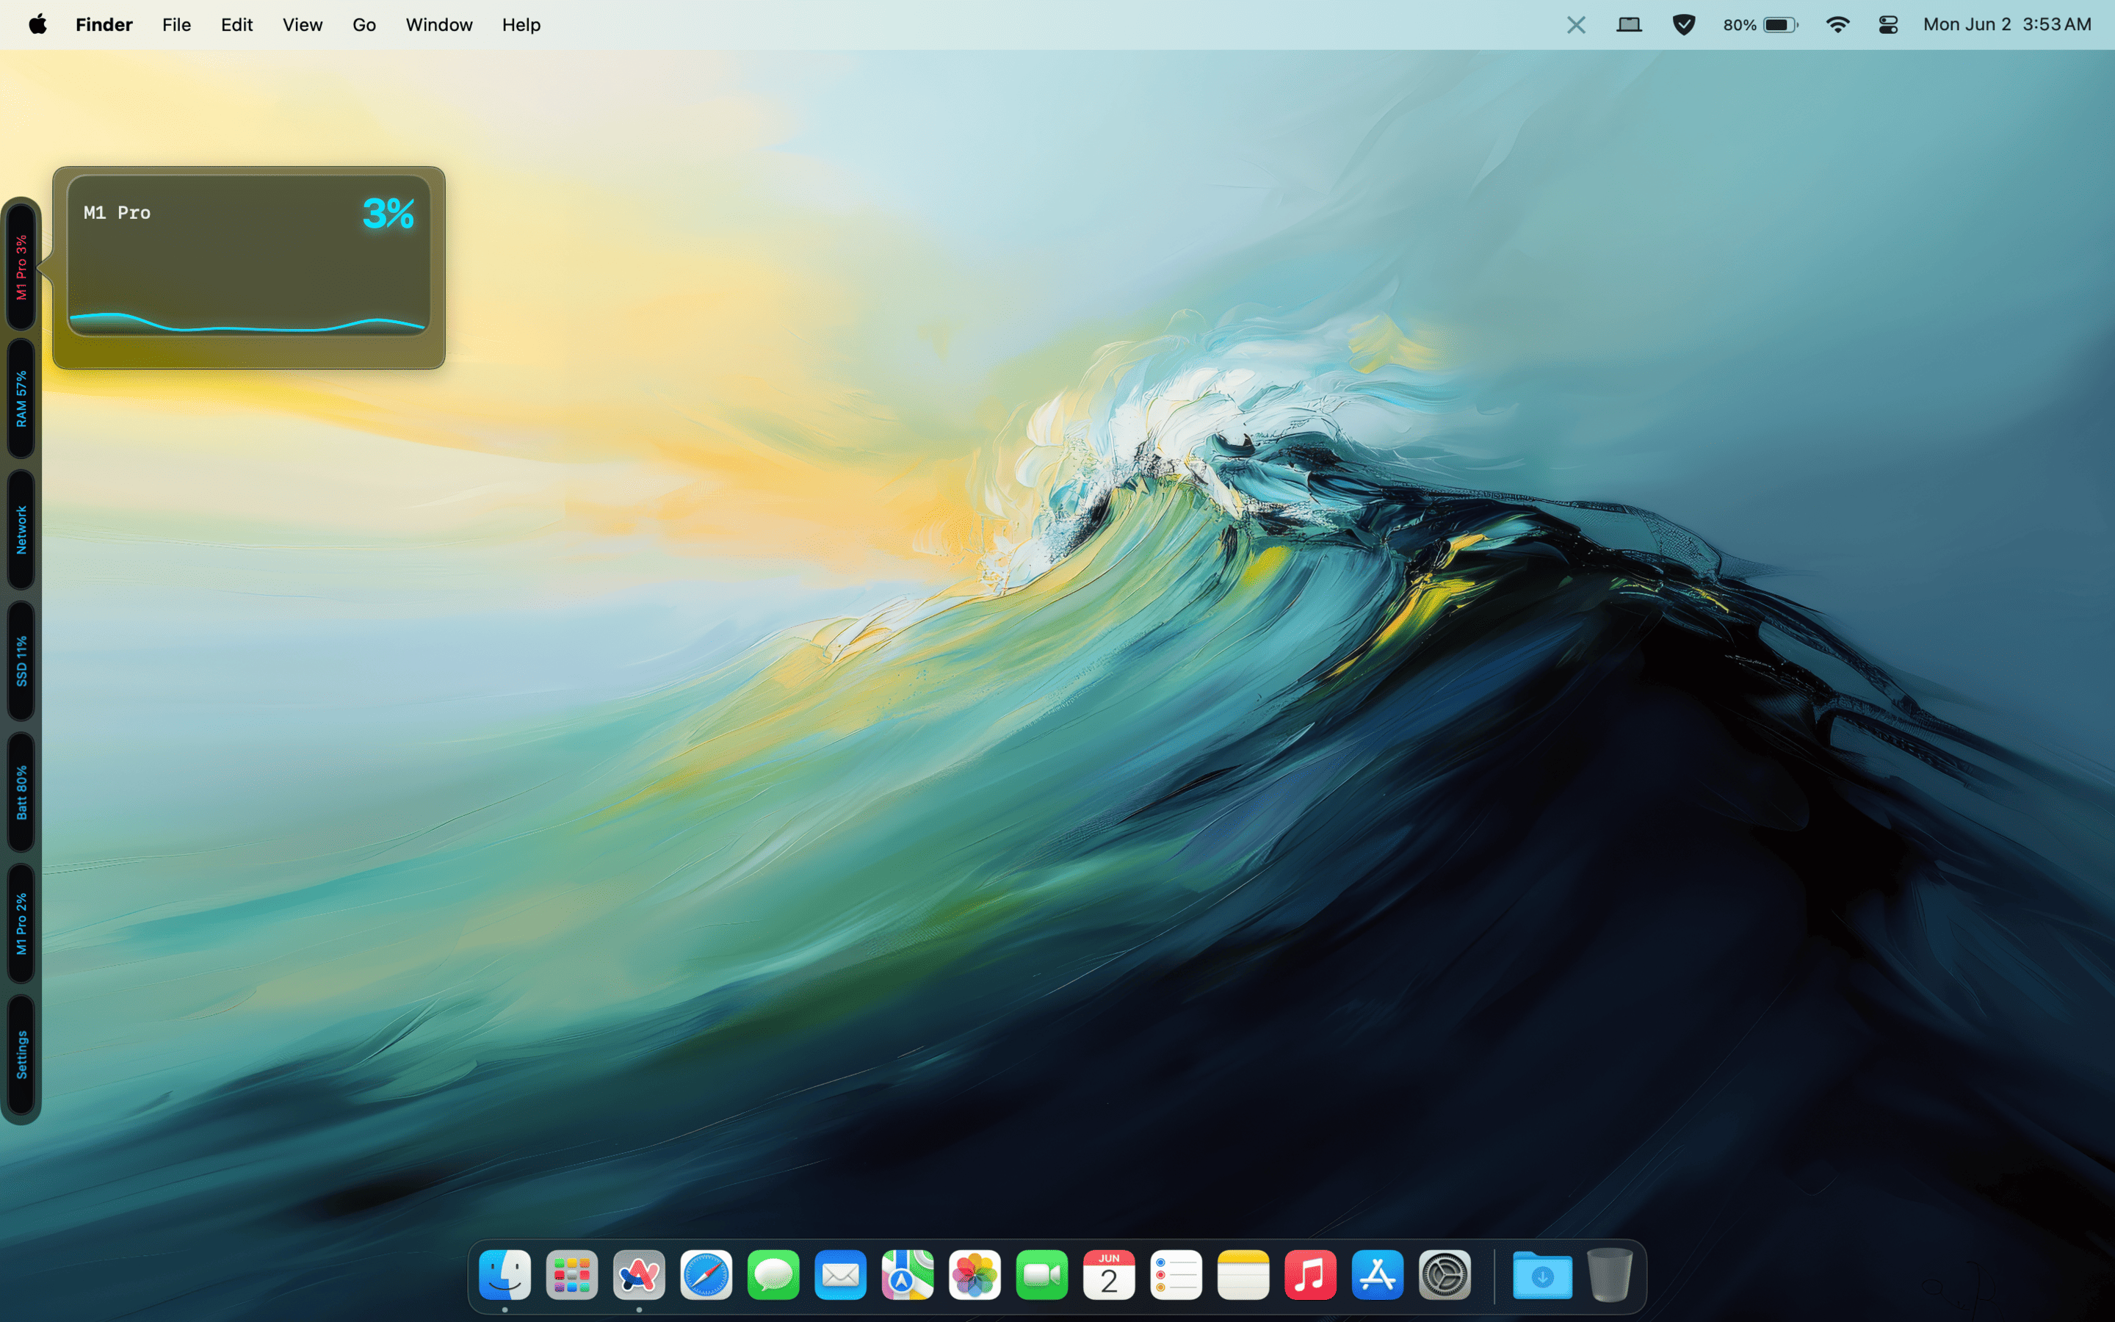
Task: Click the date and time in the menu bar
Action: (x=2006, y=24)
